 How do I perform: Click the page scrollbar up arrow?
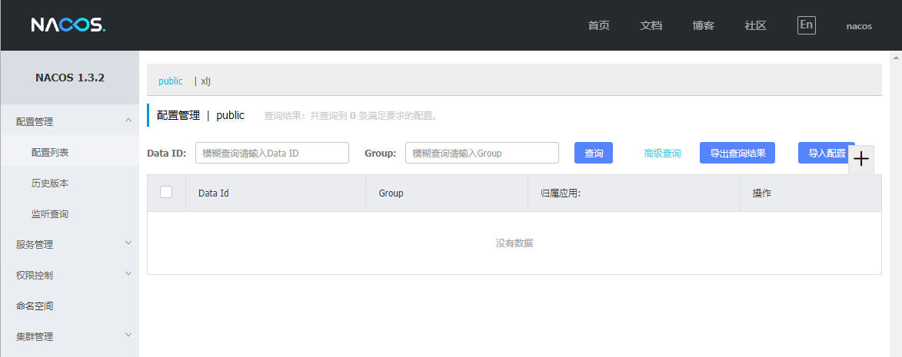coord(897,58)
